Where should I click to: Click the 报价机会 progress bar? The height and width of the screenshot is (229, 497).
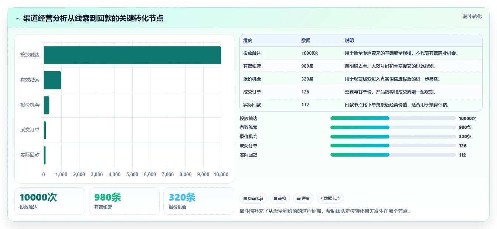tap(393, 137)
